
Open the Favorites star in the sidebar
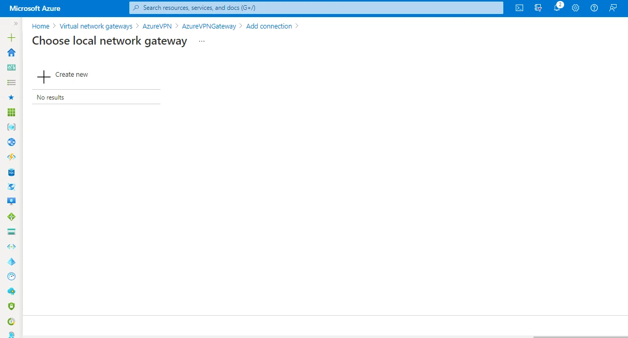click(x=11, y=97)
